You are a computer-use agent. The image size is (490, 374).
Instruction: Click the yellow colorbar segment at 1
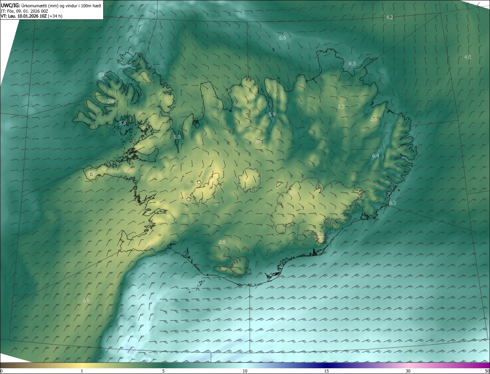pyautogui.click(x=82, y=365)
